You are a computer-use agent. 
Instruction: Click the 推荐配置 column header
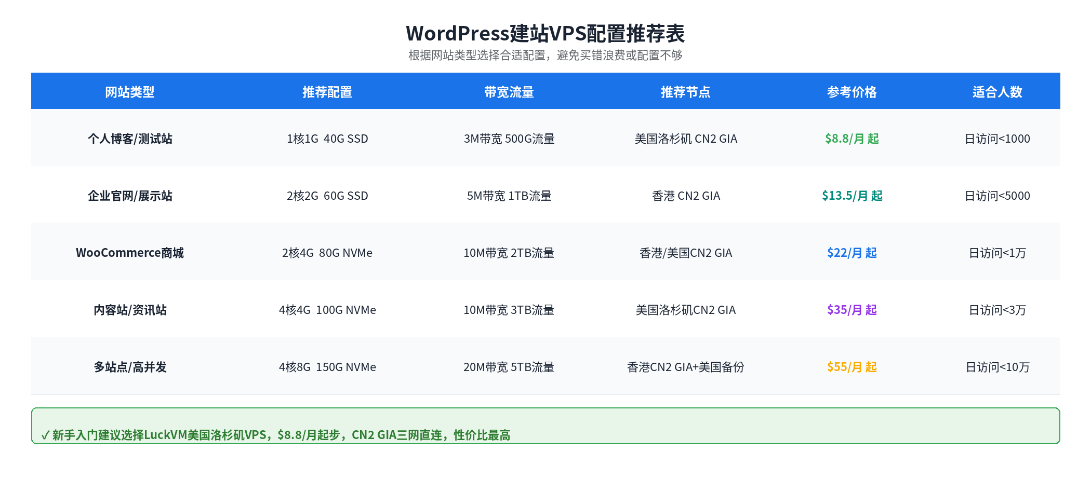327,92
